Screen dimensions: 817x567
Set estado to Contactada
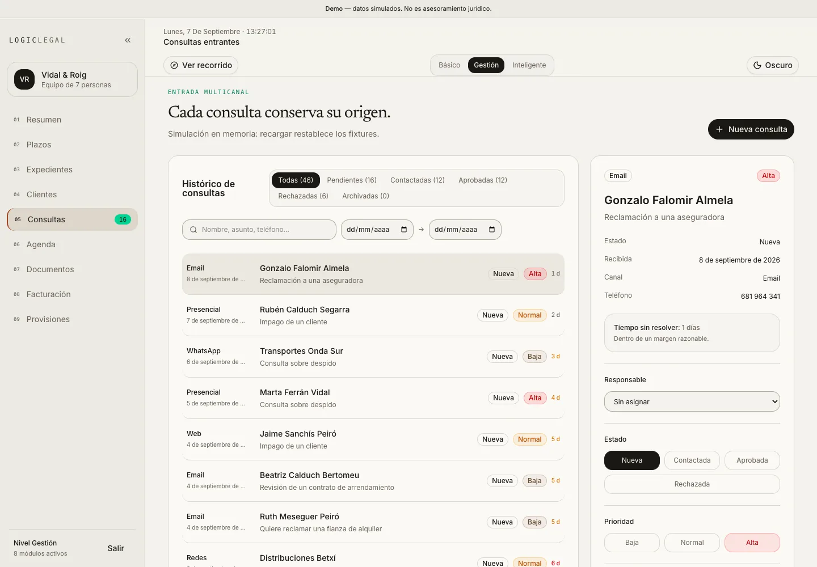point(692,460)
